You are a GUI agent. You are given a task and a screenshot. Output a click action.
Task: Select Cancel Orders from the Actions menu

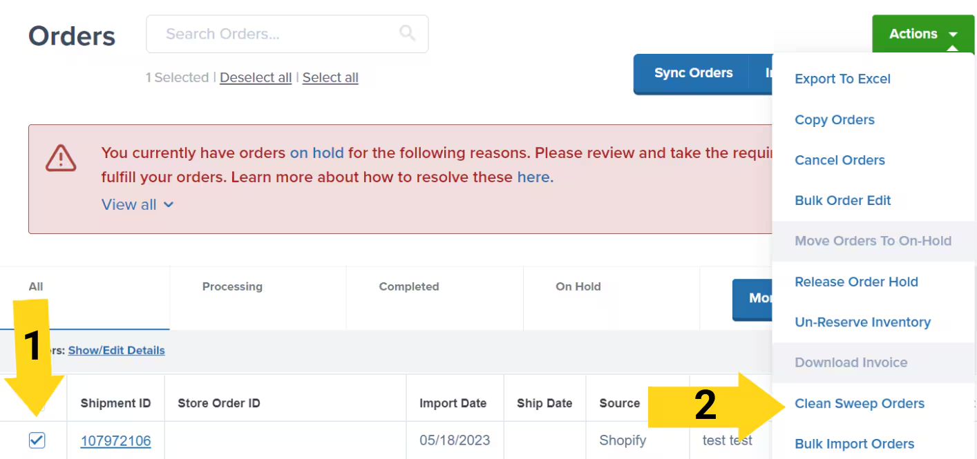[840, 159]
